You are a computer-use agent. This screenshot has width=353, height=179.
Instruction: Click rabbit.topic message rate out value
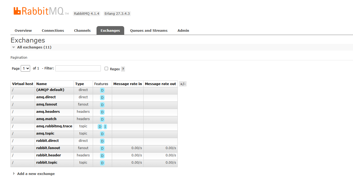tap(171, 162)
